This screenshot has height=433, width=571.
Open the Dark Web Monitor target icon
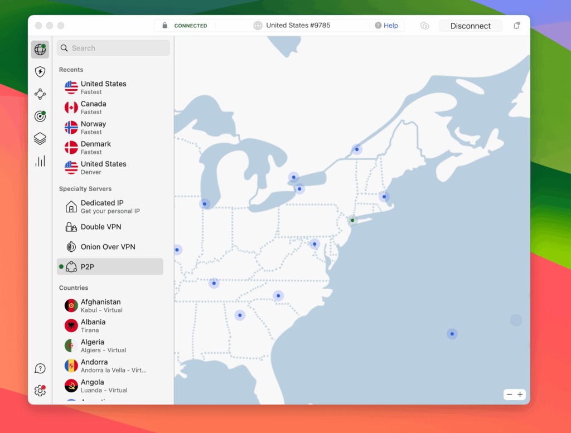40,116
